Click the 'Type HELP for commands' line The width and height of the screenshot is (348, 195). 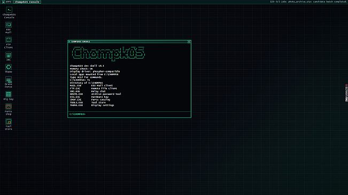(86, 77)
